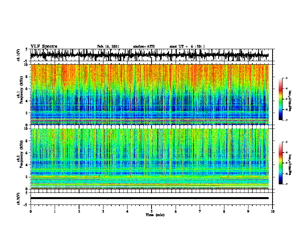This screenshot has height=237, width=307.
Task: Select the "Feb. 16, 2021" date label
Action: (108, 46)
